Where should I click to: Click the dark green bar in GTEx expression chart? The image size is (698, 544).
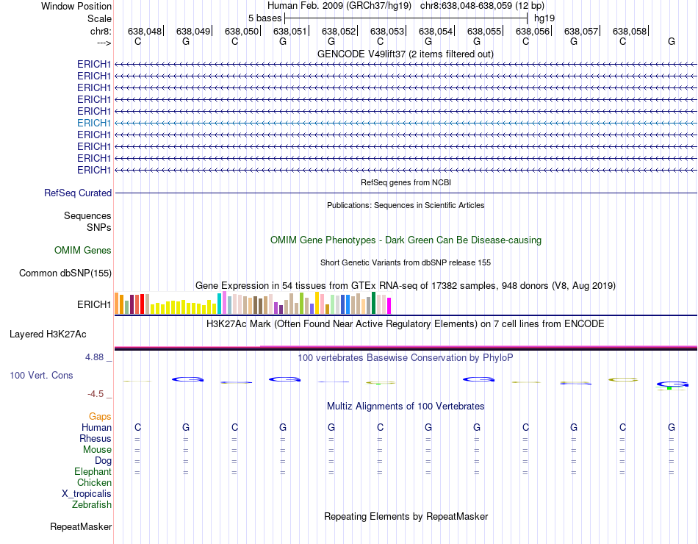tap(373, 303)
